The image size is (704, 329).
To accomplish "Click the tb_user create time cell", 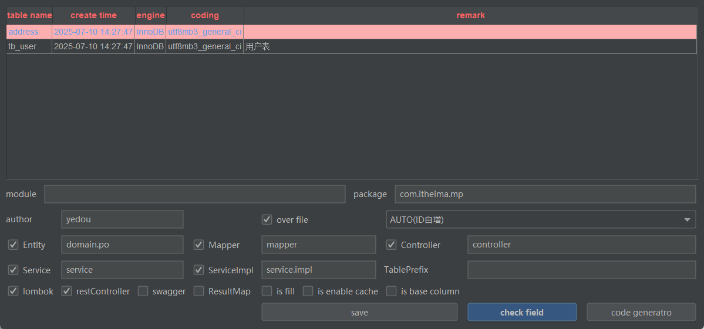I will pos(93,46).
